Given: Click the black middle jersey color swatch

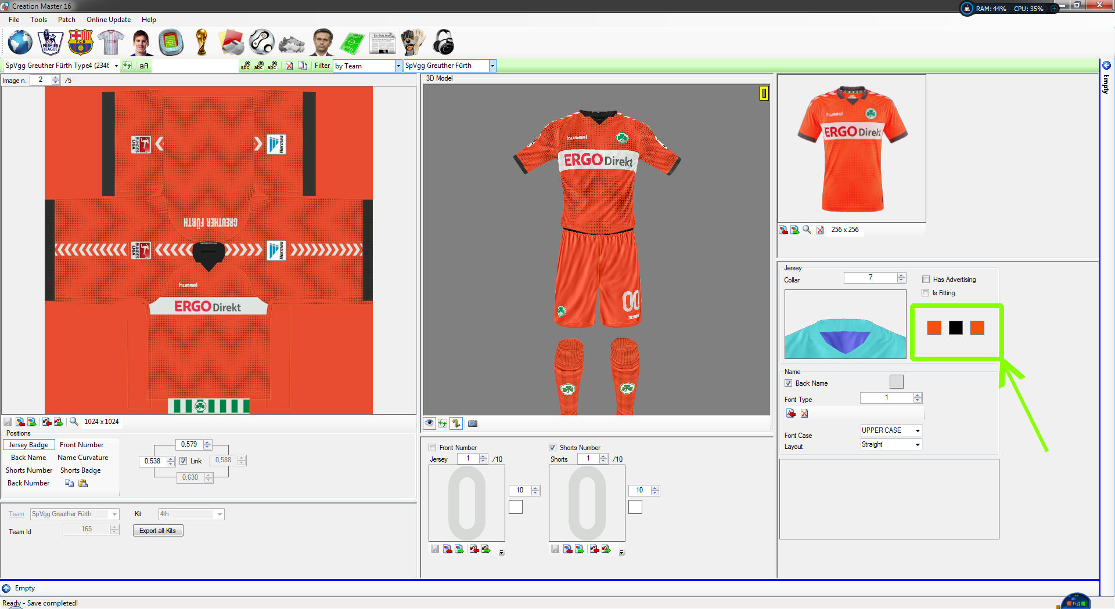Looking at the screenshot, I should tap(956, 328).
